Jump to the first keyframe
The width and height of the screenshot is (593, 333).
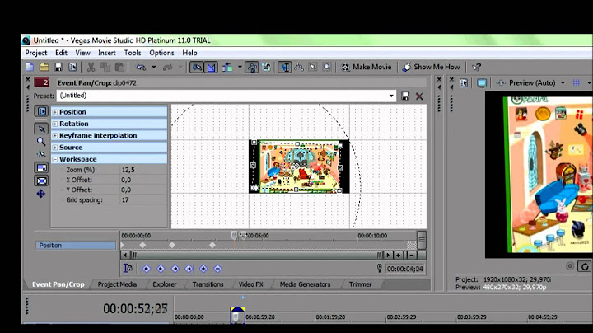pyautogui.click(x=147, y=269)
